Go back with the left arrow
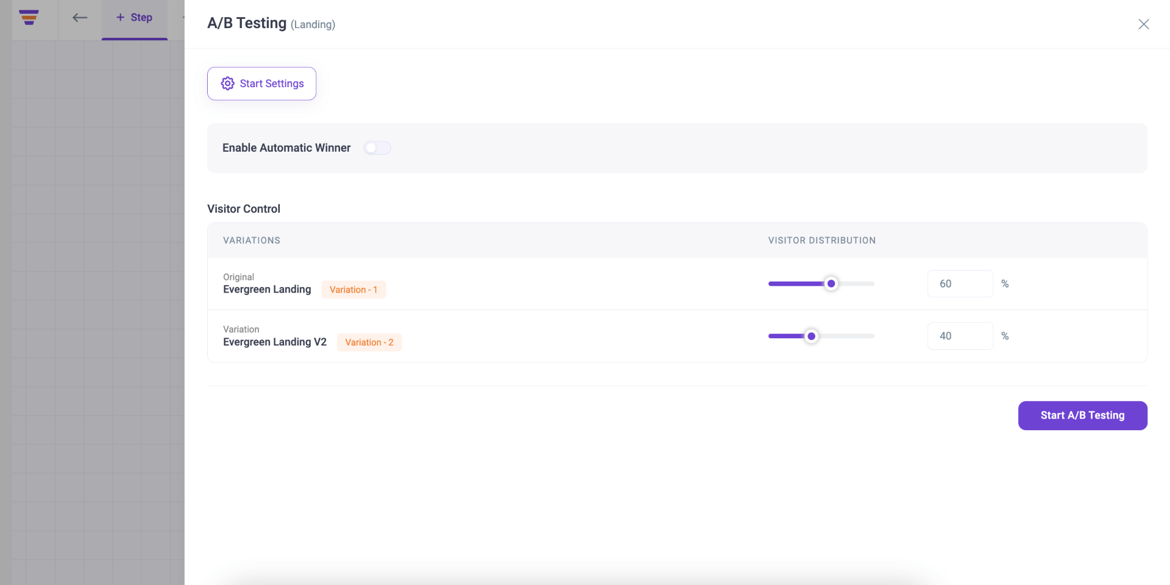Screen dimensions: 1170x585 click(80, 18)
